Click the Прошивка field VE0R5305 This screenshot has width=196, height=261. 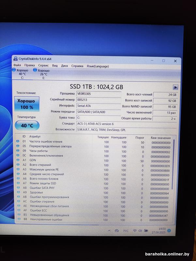click(99, 94)
